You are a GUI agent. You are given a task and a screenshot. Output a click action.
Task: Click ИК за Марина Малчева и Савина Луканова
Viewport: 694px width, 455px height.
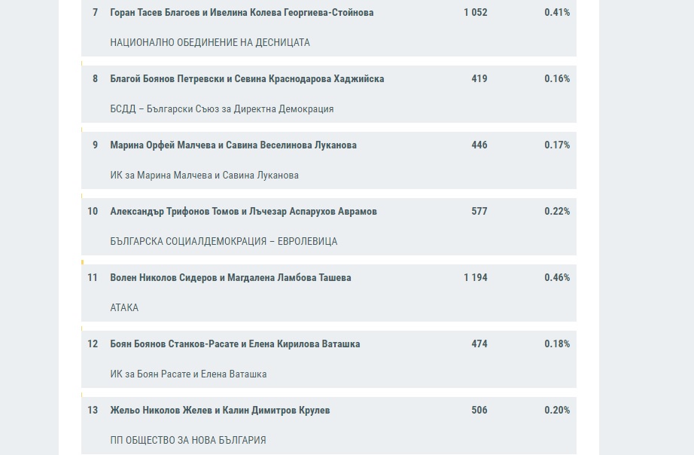pyautogui.click(x=204, y=176)
